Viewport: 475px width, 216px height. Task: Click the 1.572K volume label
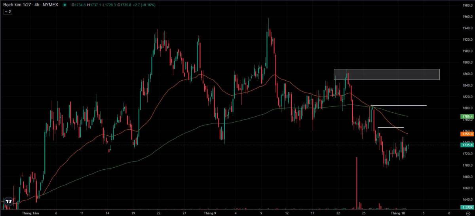click(467, 207)
